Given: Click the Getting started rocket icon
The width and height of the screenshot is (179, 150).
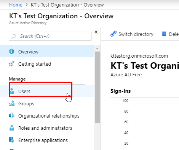Looking at the screenshot, I should point(11,64).
